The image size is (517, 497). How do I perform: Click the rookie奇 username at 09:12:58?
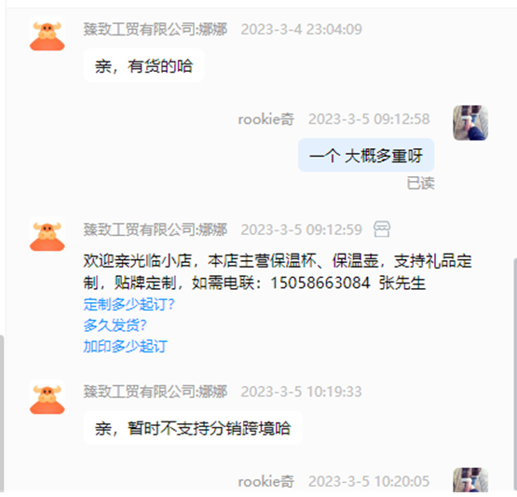[266, 119]
